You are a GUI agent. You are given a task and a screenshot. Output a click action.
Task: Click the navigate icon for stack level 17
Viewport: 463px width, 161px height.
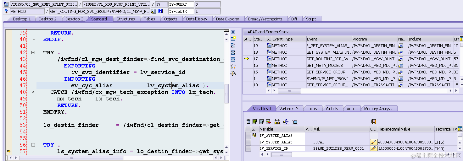point(401,59)
